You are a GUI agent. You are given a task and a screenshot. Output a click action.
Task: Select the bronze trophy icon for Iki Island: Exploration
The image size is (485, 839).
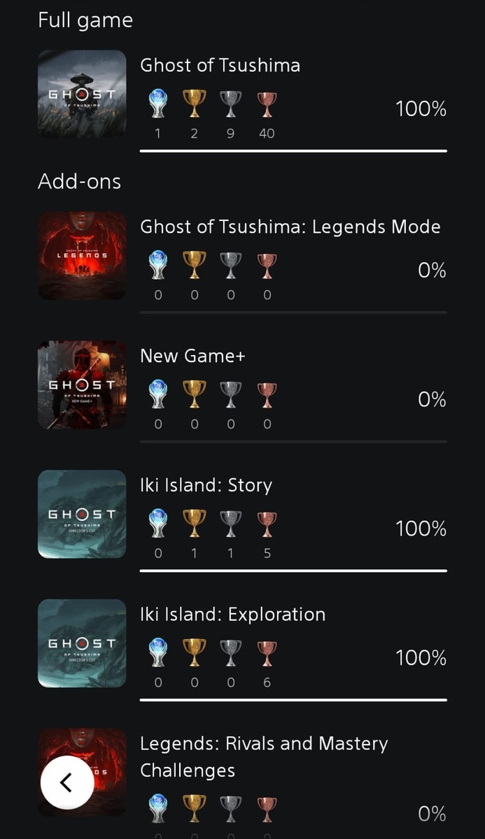click(267, 650)
